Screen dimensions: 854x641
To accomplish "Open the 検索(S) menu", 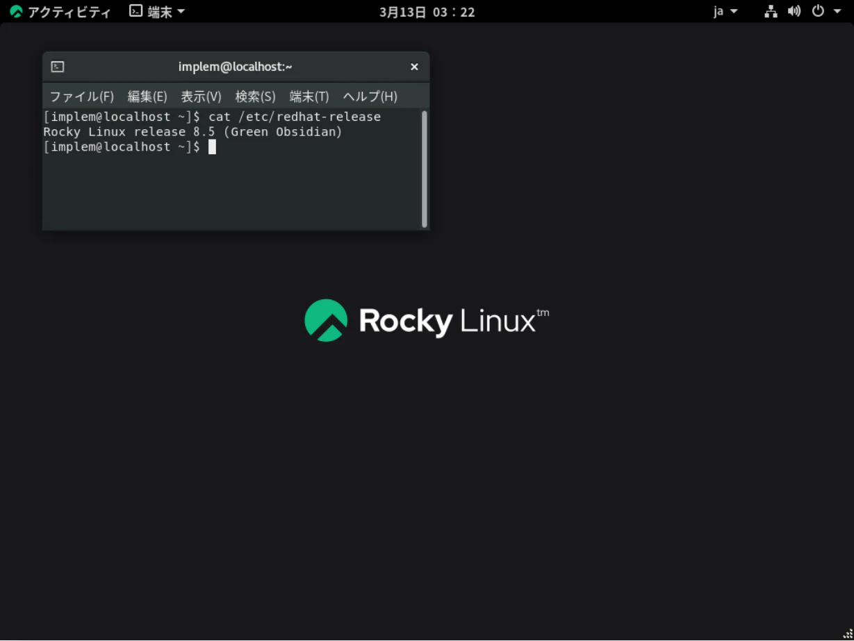I will pyautogui.click(x=255, y=97).
